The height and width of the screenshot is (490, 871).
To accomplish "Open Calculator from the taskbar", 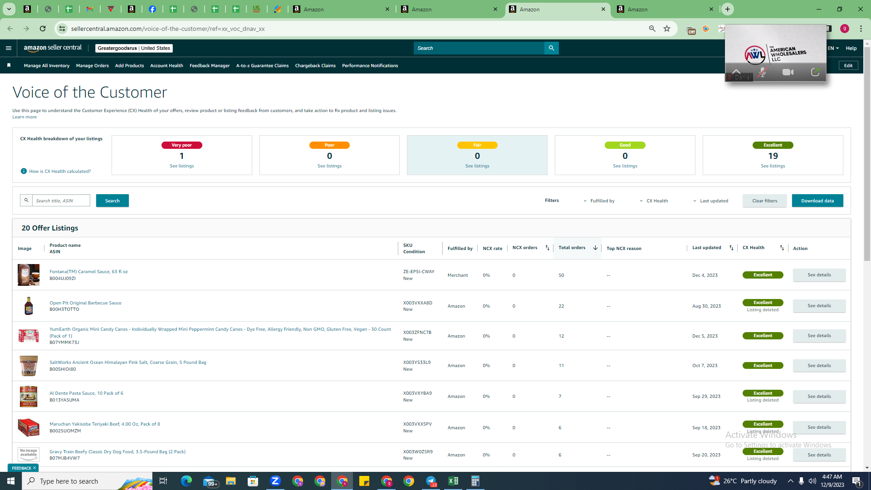I will pos(475,481).
